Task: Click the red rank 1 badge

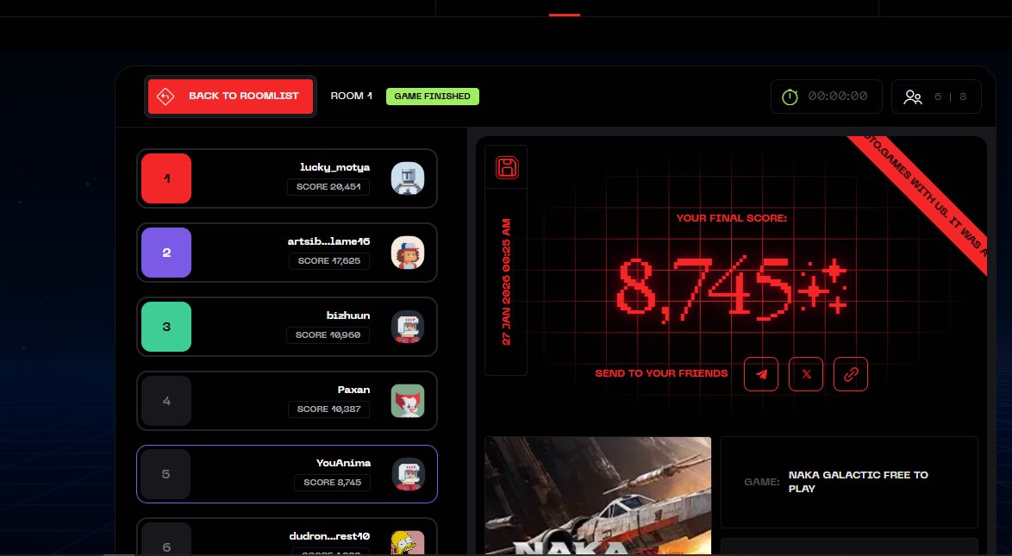Action: point(166,178)
